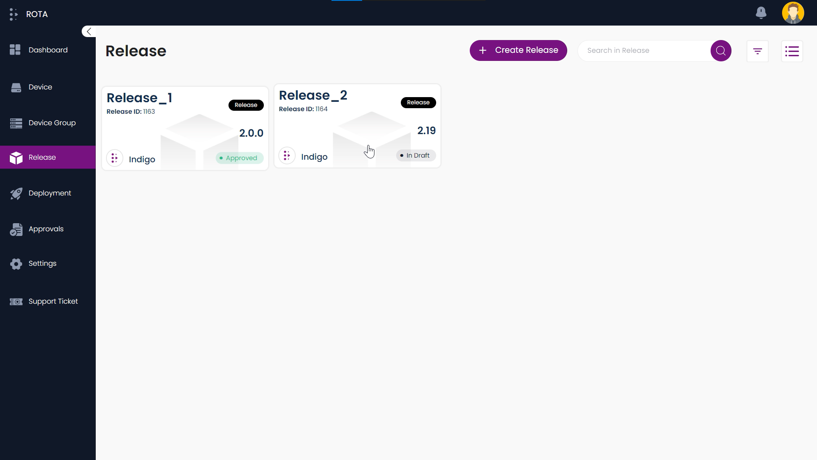The width and height of the screenshot is (817, 460).
Task: Open Dashboard from sidebar
Action: (48, 49)
